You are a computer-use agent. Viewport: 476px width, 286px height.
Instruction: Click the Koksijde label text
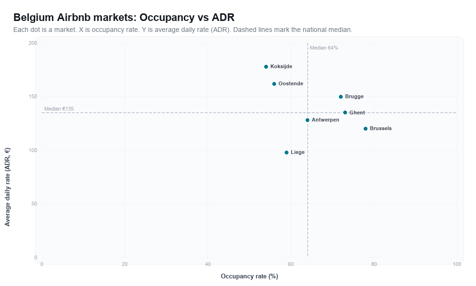click(x=281, y=66)
